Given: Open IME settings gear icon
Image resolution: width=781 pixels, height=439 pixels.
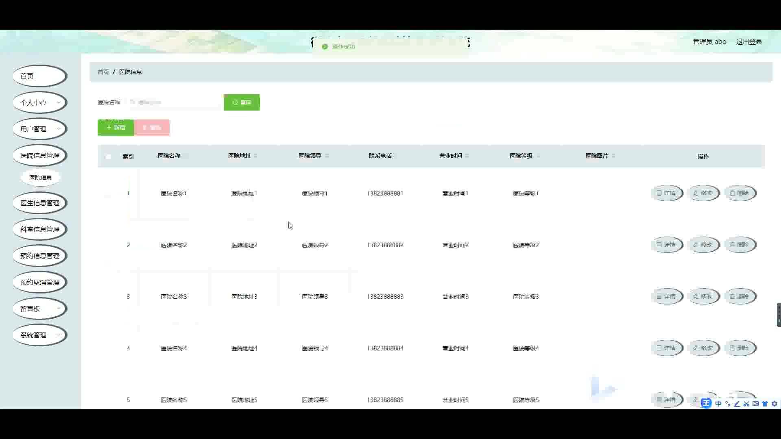Looking at the screenshot, I should (774, 404).
